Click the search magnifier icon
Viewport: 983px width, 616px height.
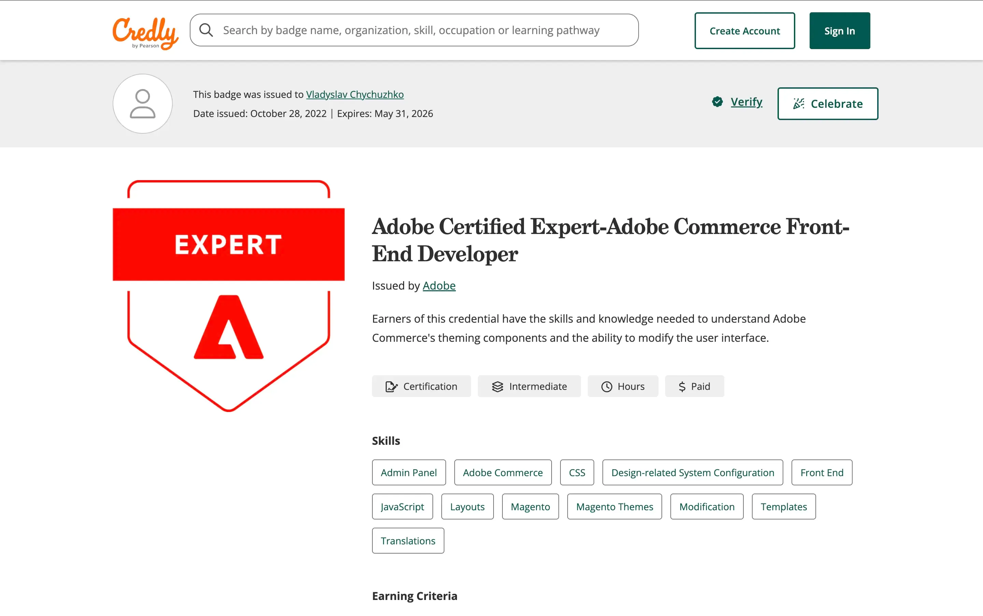(x=206, y=29)
